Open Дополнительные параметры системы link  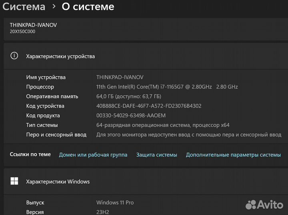(233, 155)
